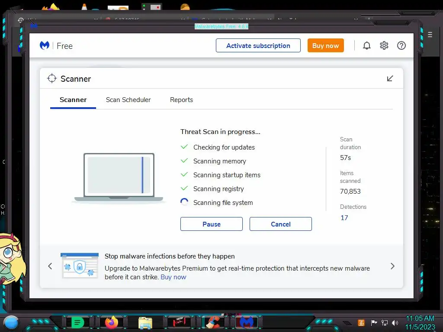This screenshot has width=443, height=332.
Task: Show next promo with right arrow
Action: click(392, 266)
